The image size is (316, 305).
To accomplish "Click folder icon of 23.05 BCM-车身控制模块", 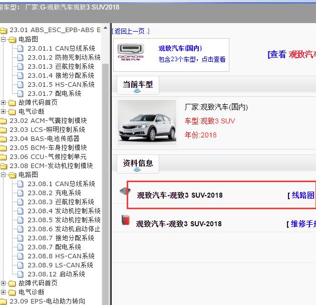I will point(4,148).
